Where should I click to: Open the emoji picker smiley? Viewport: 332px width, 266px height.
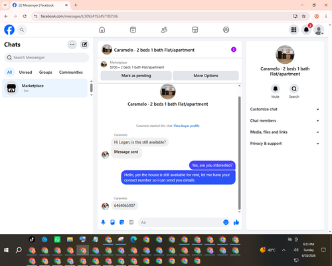tap(226, 222)
